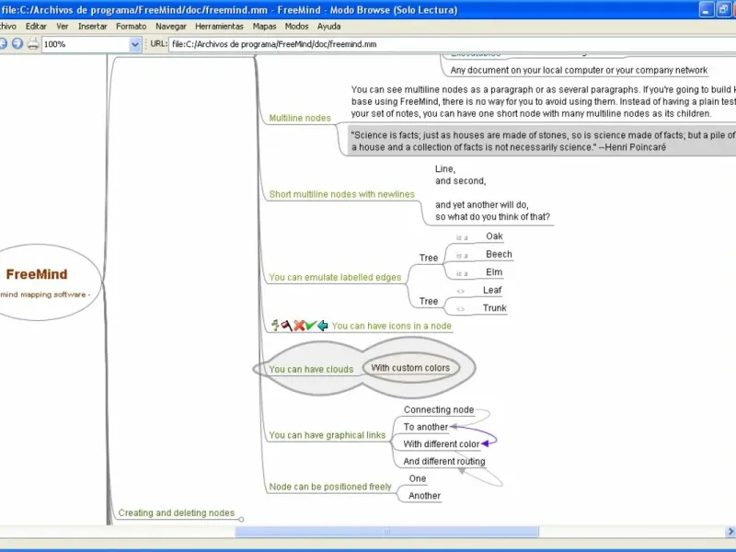736x552 pixels.
Task: Click the With different color node
Action: tap(442, 444)
